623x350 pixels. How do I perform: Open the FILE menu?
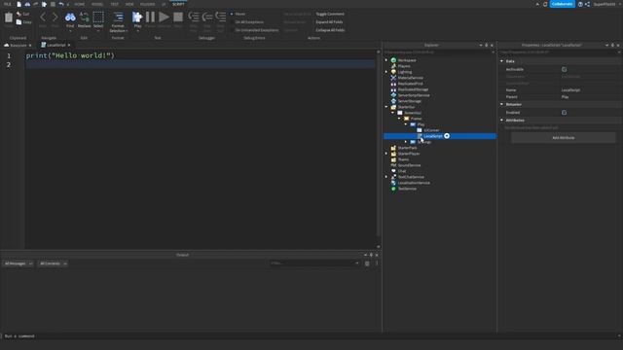tap(8, 4)
